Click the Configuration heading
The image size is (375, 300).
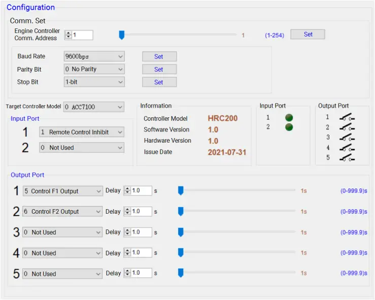point(30,8)
